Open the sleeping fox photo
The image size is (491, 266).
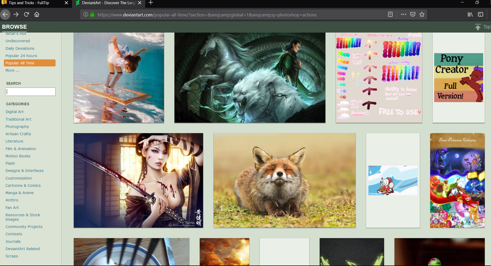pos(284,180)
